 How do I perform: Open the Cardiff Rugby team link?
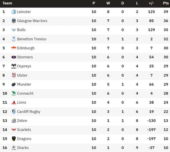(29, 112)
